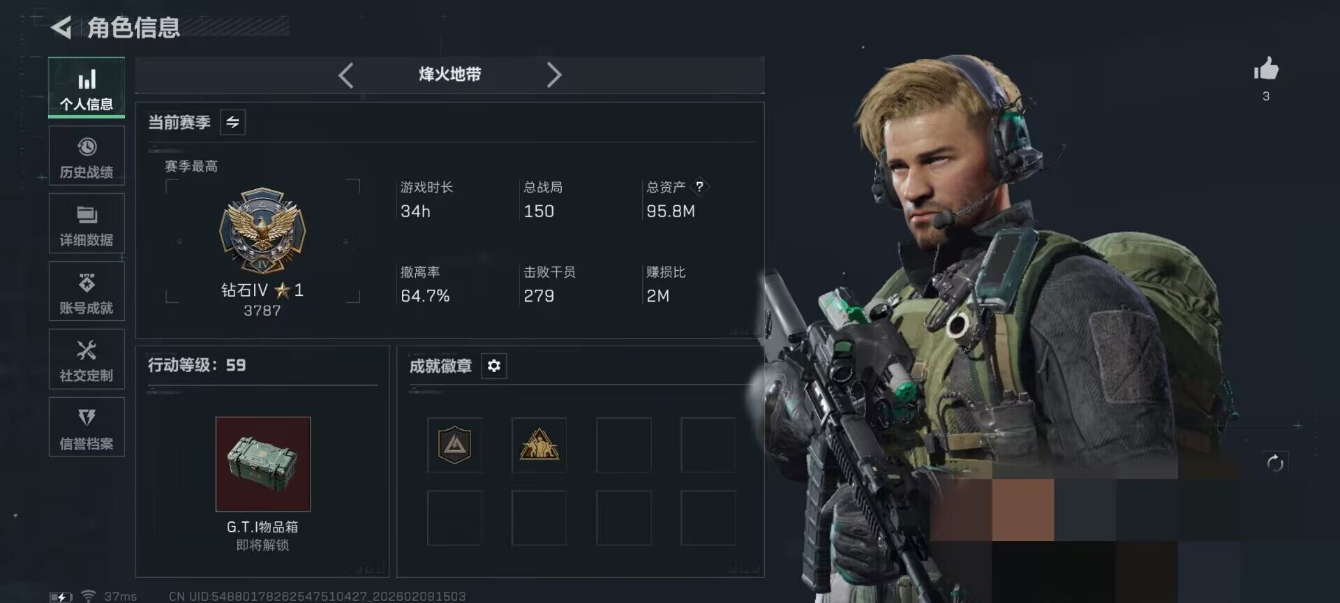
Task: Click the 总资产 question mark help icon
Action: coord(699,186)
